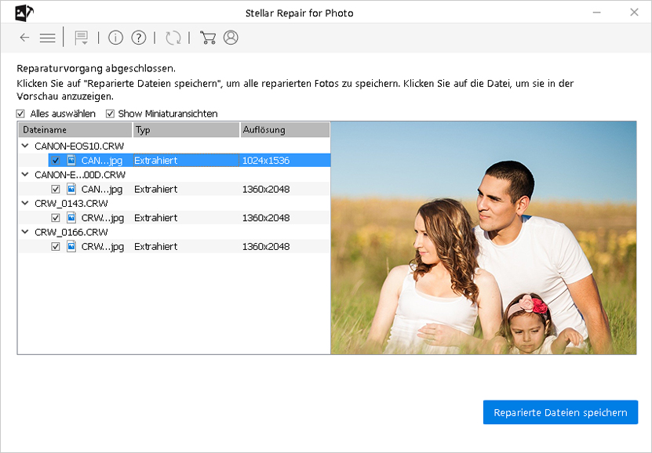Collapse the CRW_0166.CRW file group

tap(24, 232)
